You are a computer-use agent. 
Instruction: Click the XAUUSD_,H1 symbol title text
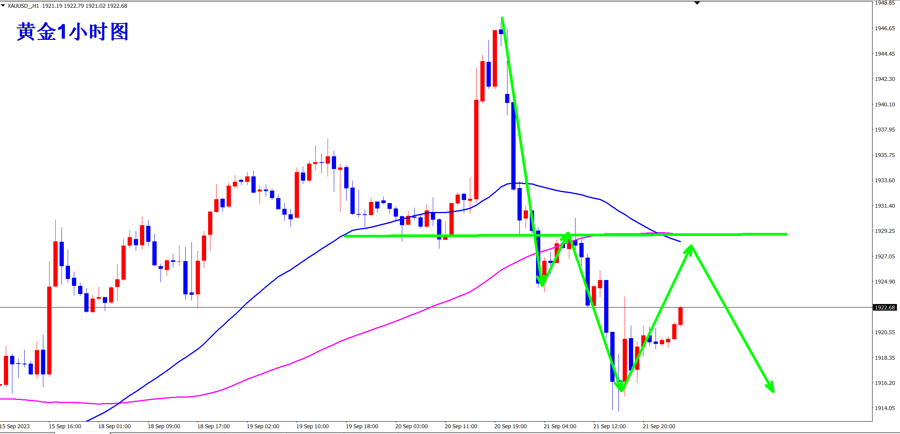tap(23, 6)
